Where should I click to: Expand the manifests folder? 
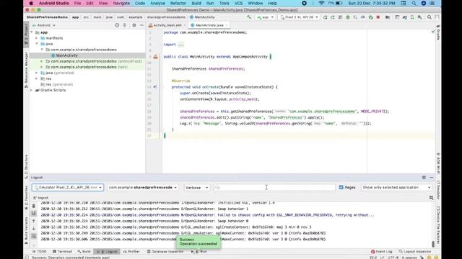pos(37,38)
